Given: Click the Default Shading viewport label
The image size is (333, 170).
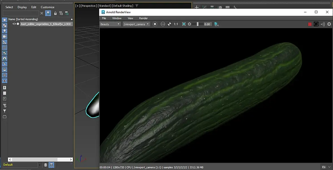Looking at the screenshot, I should (122, 6).
